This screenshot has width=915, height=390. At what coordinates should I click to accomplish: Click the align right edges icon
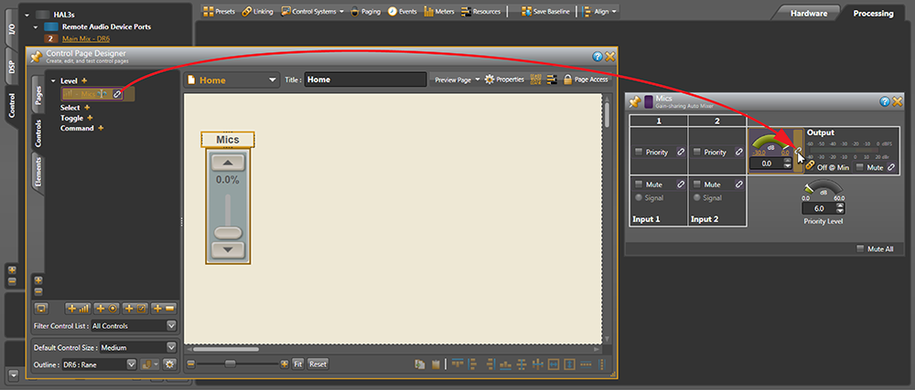(x=490, y=364)
